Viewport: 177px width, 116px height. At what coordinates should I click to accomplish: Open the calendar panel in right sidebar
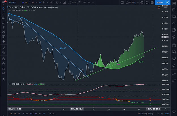pyautogui.click(x=174, y=30)
